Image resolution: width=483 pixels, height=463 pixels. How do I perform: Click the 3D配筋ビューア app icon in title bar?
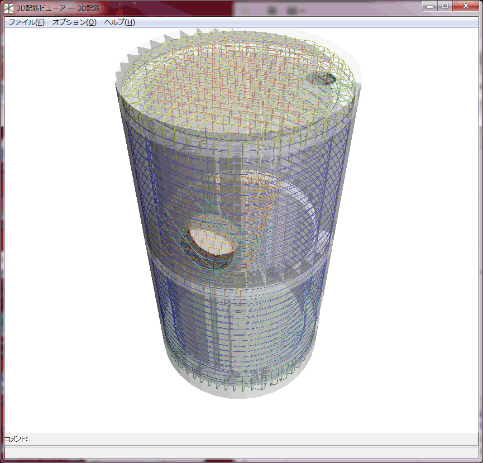(9, 8)
